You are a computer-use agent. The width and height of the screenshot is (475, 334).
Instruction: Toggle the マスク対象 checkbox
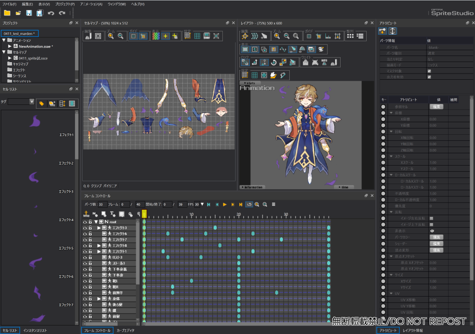pyautogui.click(x=429, y=71)
